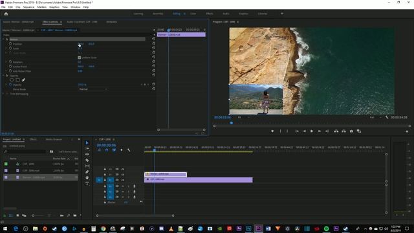Open the zoom level Fit dropdown in the Program Monitor

point(243,117)
